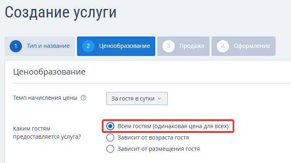The height and width of the screenshot is (163, 291).
Task: Click the Создание услуги page title
Action: point(61,12)
